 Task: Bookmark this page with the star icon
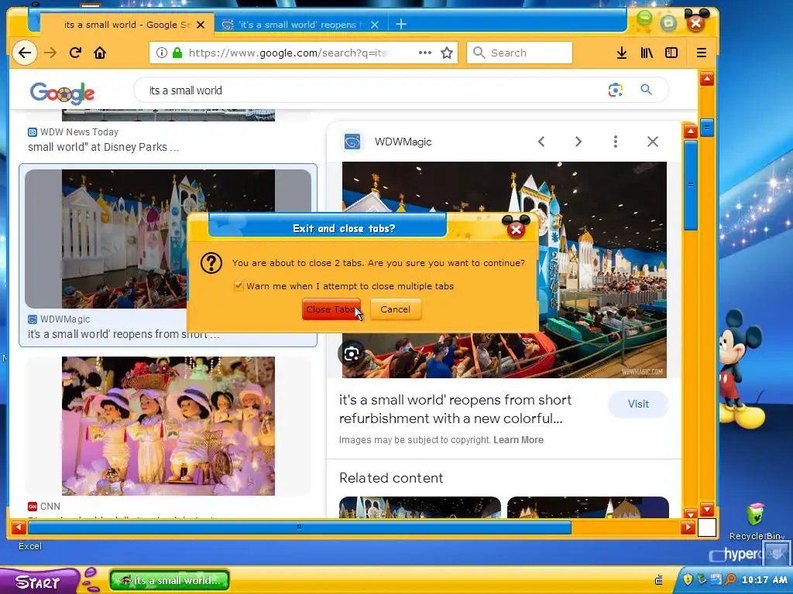pos(447,53)
